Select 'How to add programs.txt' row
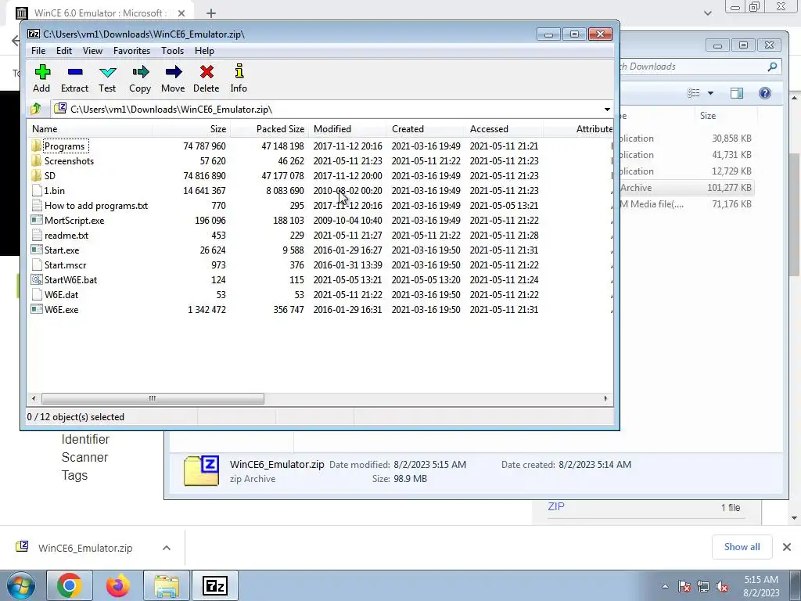801x601 pixels. pos(320,206)
